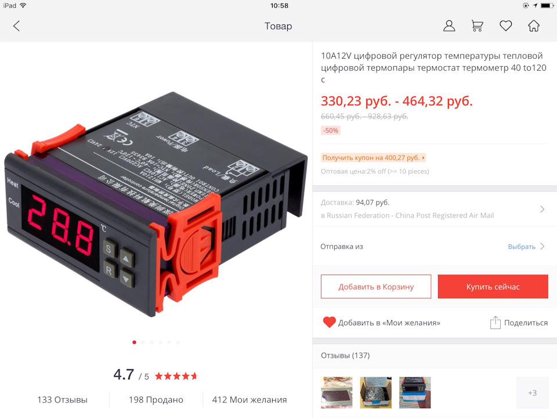
Task: Click the Купить сейчас button
Action: pyautogui.click(x=493, y=286)
